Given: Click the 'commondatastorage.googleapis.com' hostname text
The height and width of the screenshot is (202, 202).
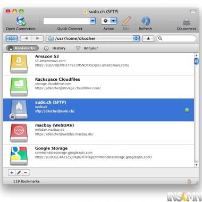Looking at the screenshot, I should click(x=64, y=153).
